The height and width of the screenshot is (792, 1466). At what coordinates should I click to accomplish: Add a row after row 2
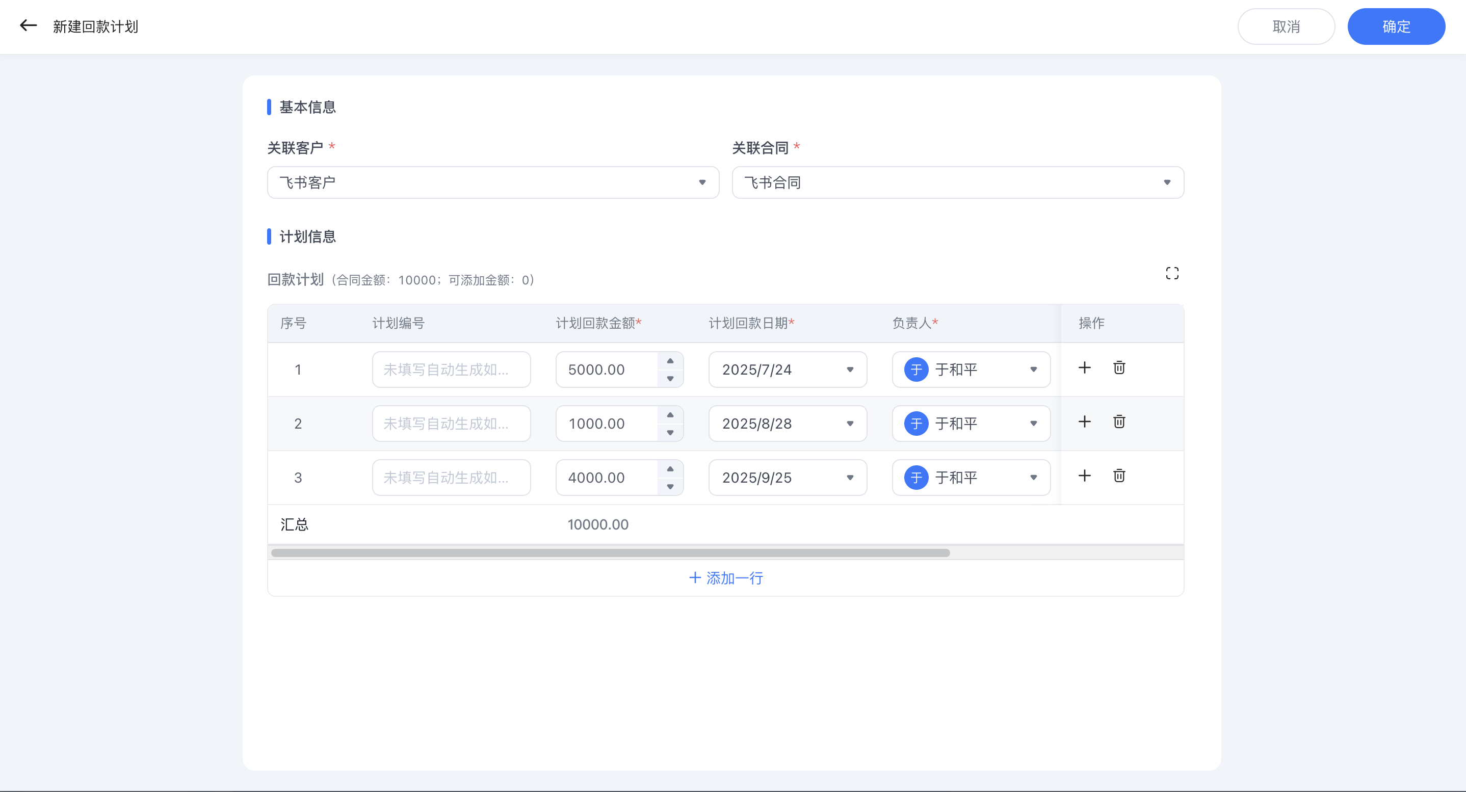[1085, 421]
